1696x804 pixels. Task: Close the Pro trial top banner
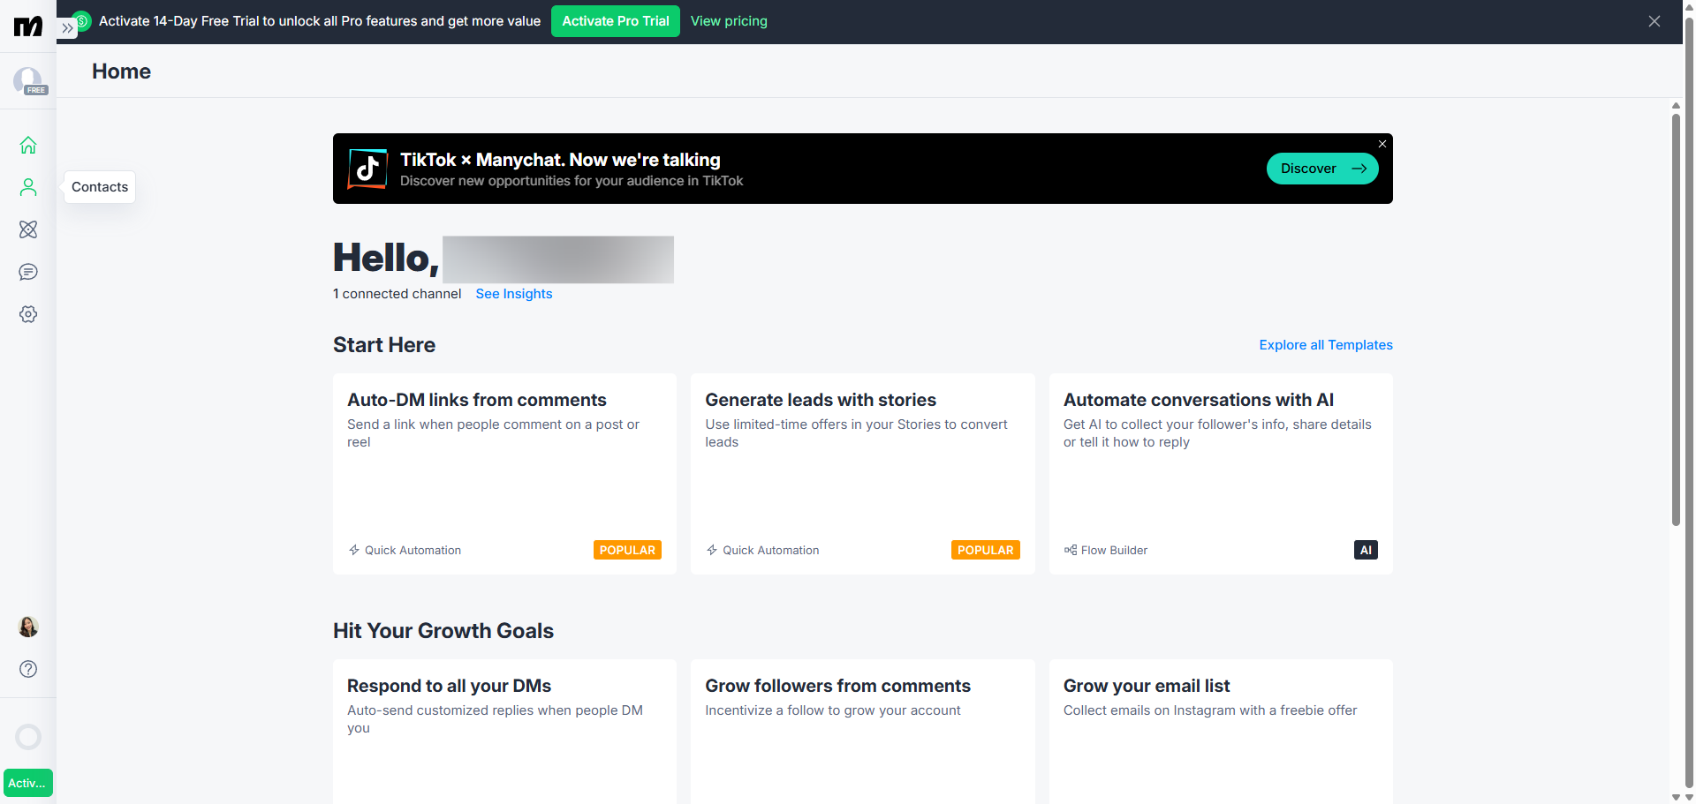1654,21
